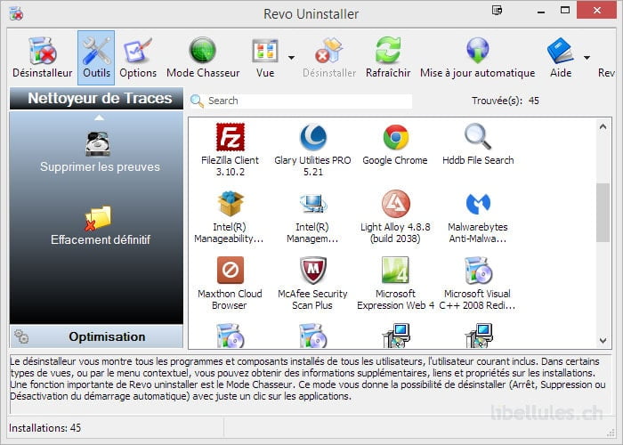623x445 pixels.
Task: Click the Revo Uninstaller title bar icon
Action: click(x=16, y=13)
